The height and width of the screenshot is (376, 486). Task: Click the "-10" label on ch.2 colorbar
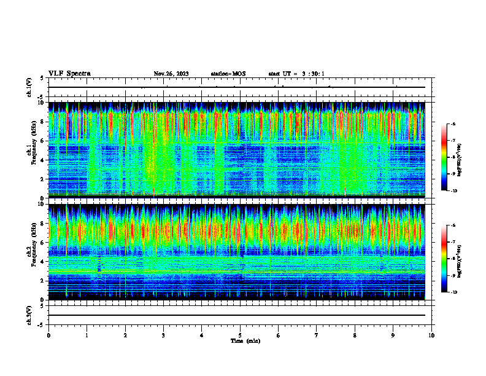click(454, 292)
